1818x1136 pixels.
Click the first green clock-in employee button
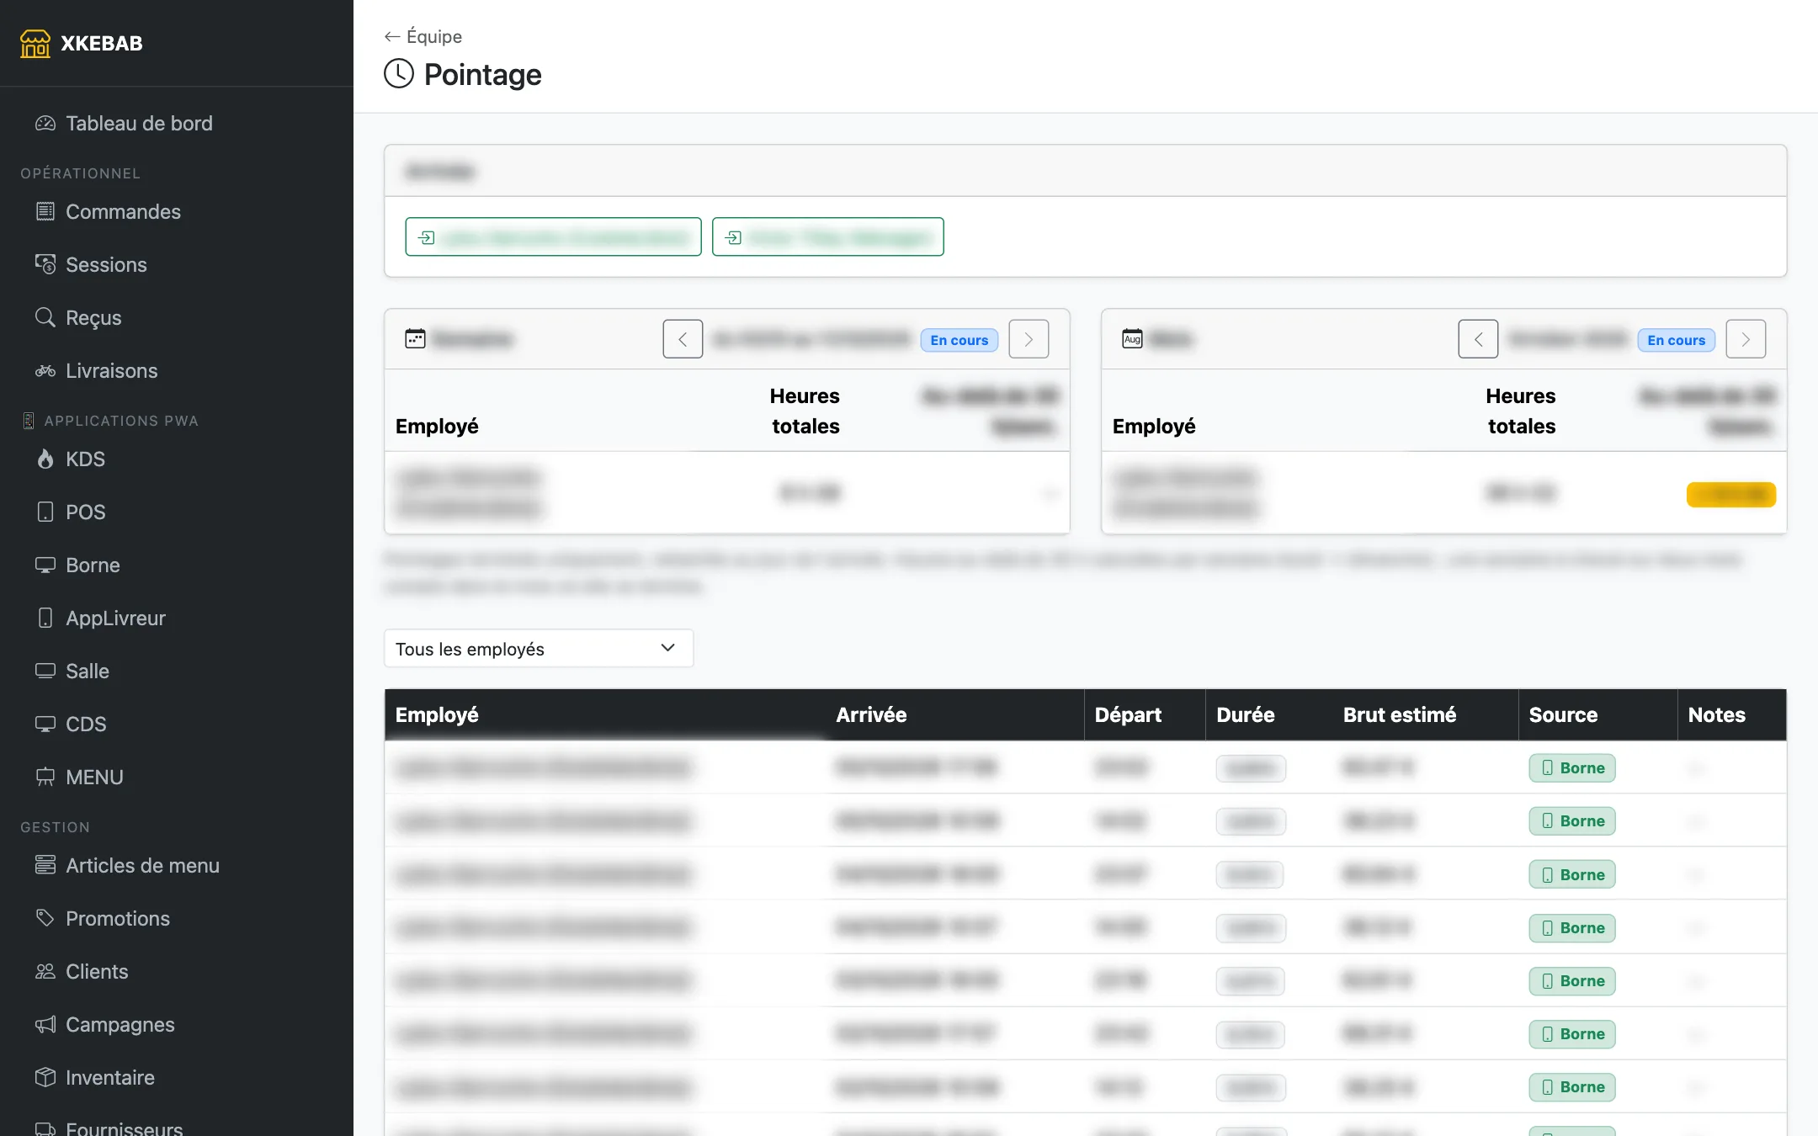[553, 237]
